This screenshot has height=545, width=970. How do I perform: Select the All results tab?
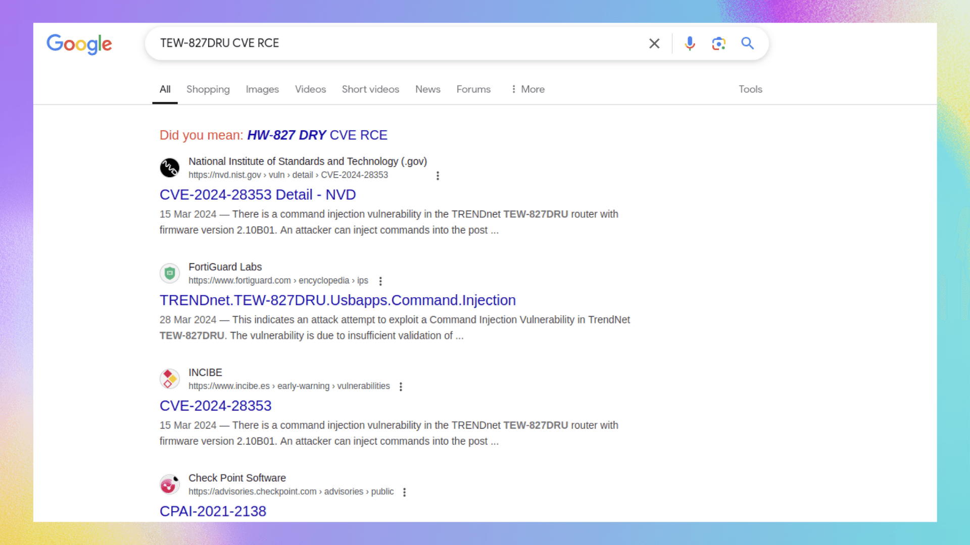(165, 89)
